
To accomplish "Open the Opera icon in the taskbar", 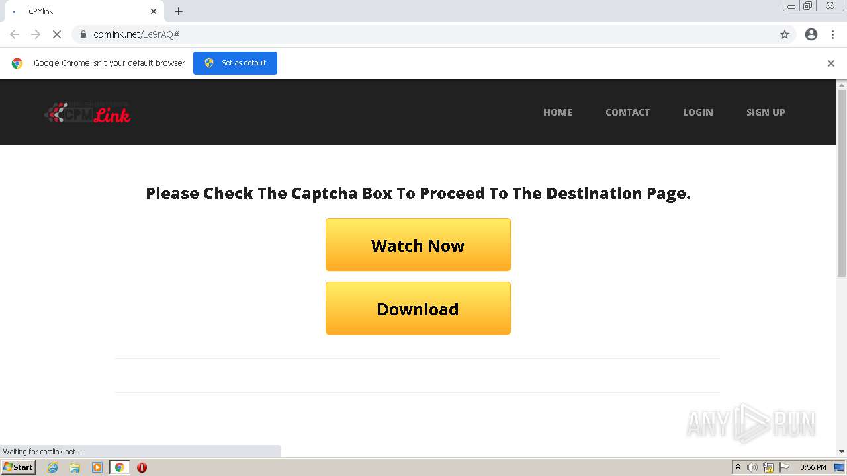I will (142, 467).
